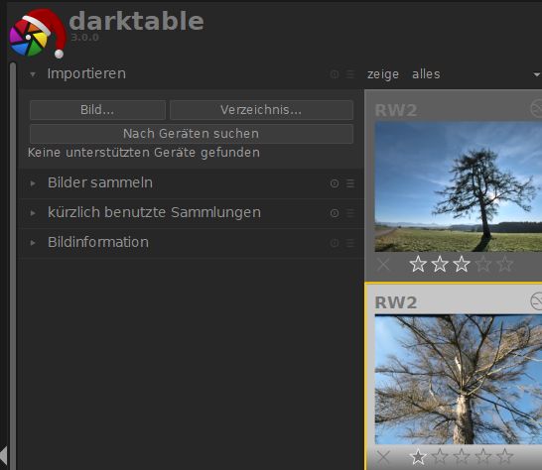Click the Bild... import button
The image size is (542, 470).
click(97, 110)
